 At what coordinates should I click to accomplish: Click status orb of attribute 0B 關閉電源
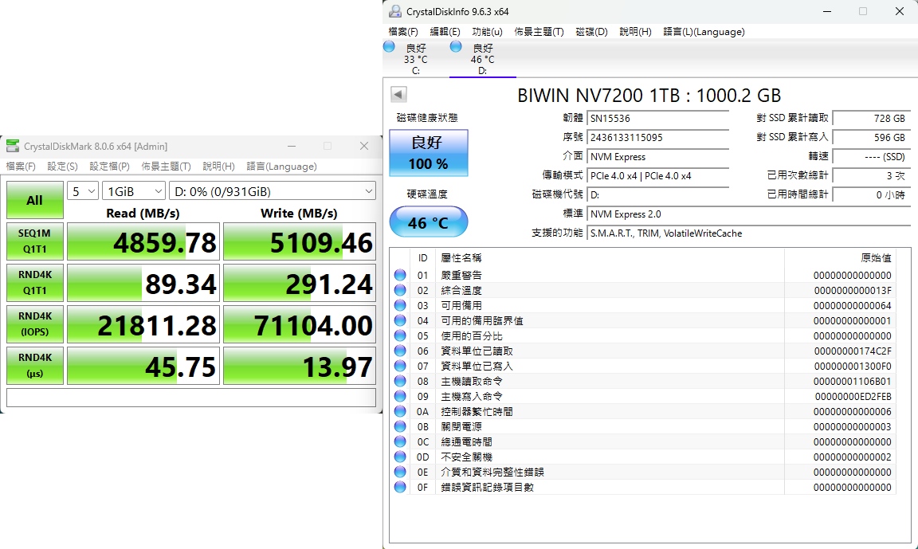[x=401, y=426]
